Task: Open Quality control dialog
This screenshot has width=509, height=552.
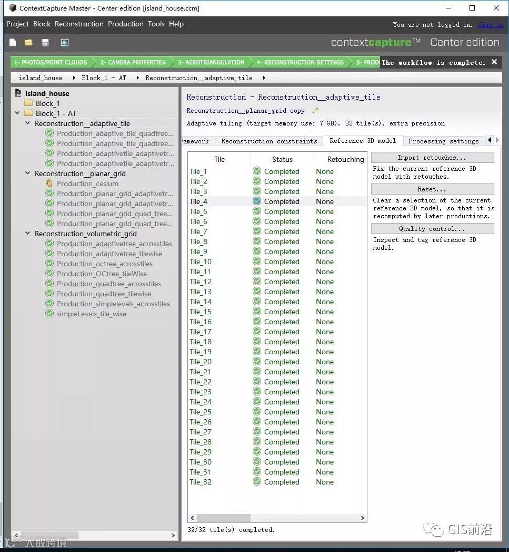Action: [x=432, y=228]
